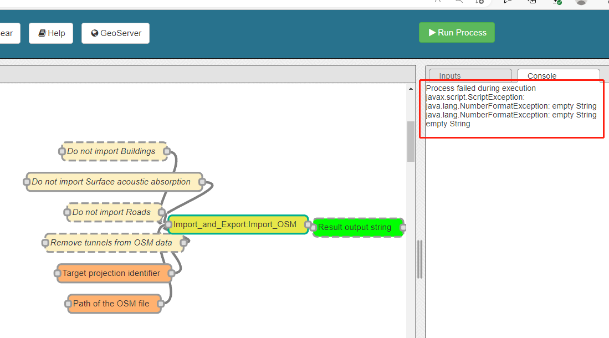Click the canvas scroll up arrow
This screenshot has height=338, width=609.
(x=411, y=89)
